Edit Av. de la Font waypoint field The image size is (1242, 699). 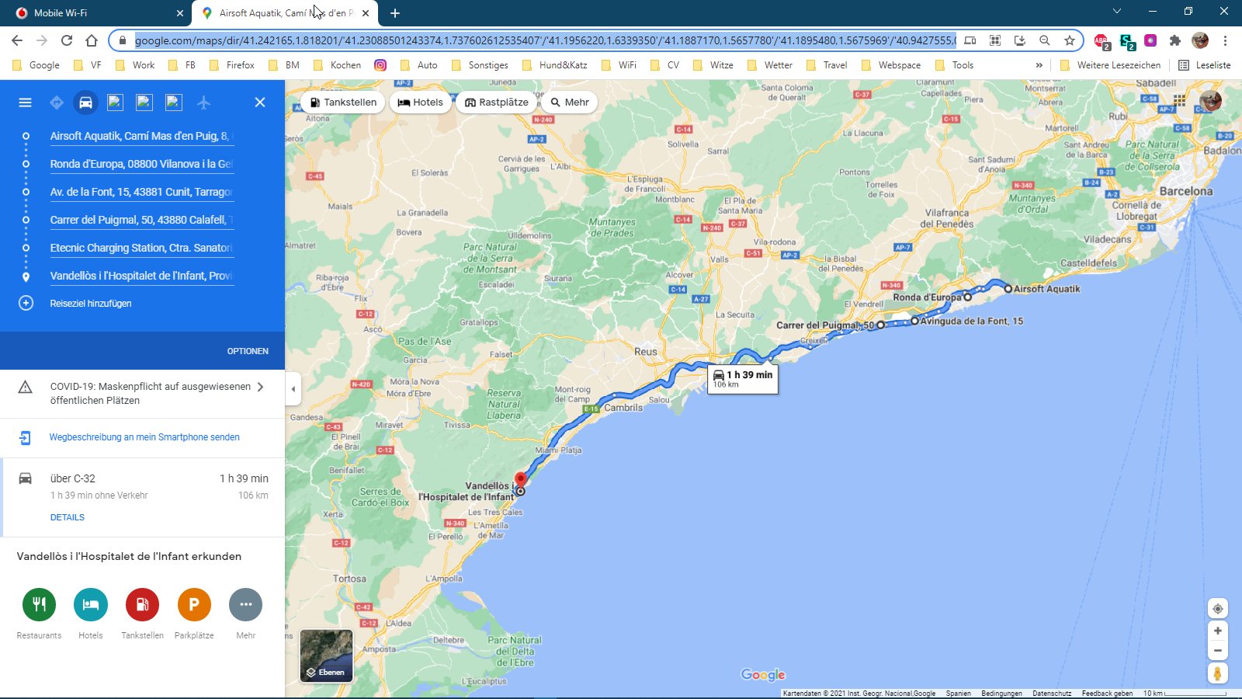(x=142, y=192)
